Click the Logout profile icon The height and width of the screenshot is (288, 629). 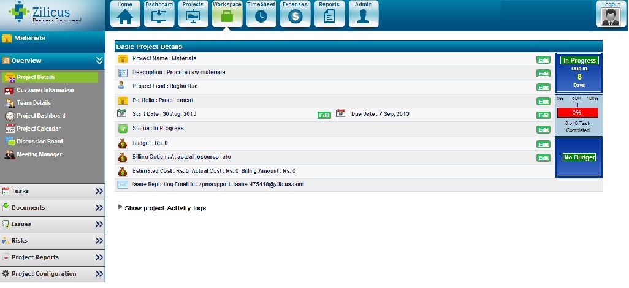(611, 15)
